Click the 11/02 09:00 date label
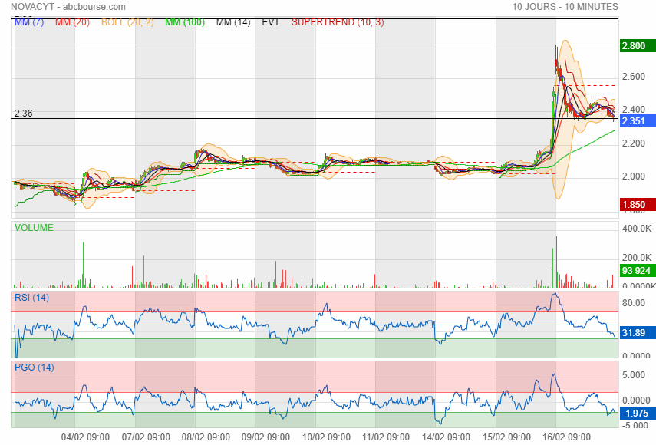This screenshot has height=445, width=656. pyautogui.click(x=386, y=437)
